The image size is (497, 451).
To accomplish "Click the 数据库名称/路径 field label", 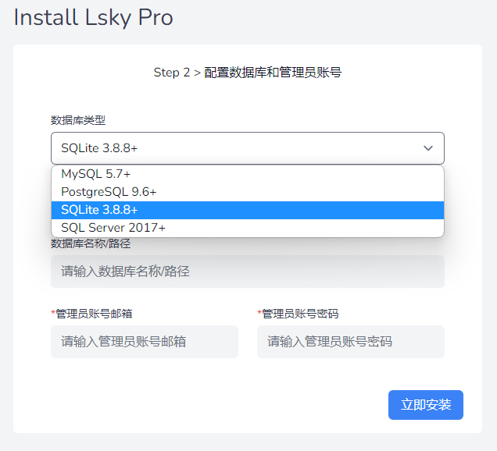I will [91, 243].
